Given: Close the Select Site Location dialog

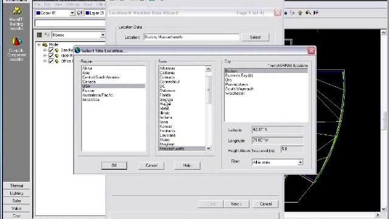Looking at the screenshot, I should (x=311, y=50).
